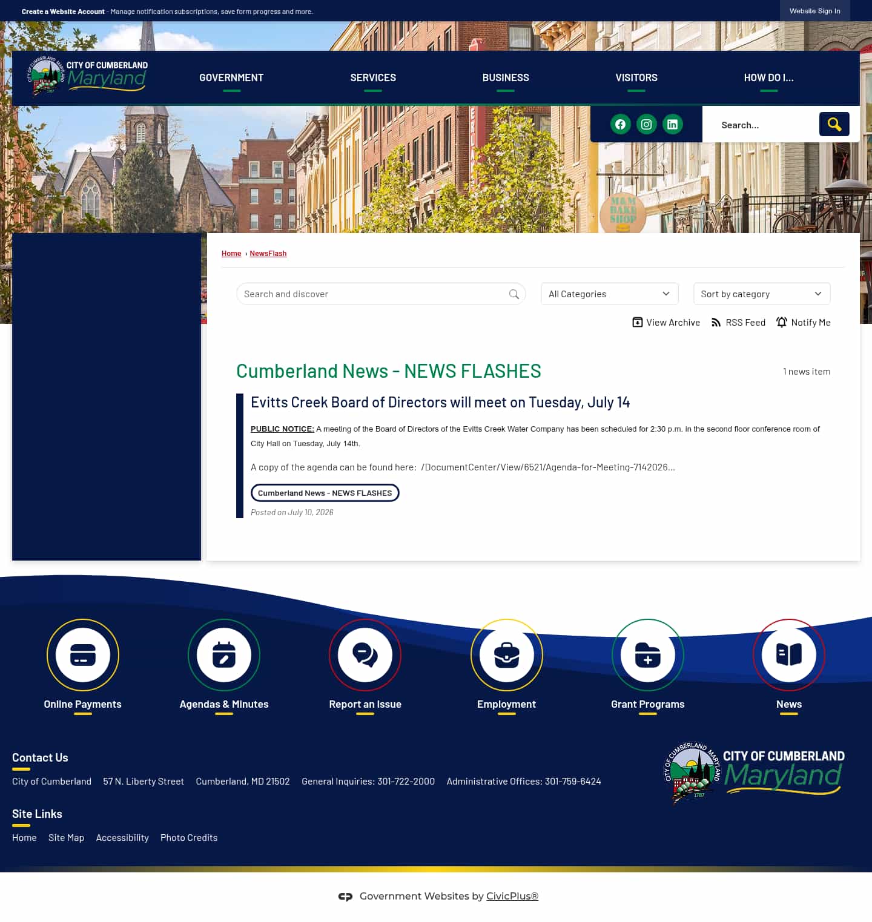This screenshot has height=922, width=872.
Task: Click Notify Me text link
Action: (811, 322)
